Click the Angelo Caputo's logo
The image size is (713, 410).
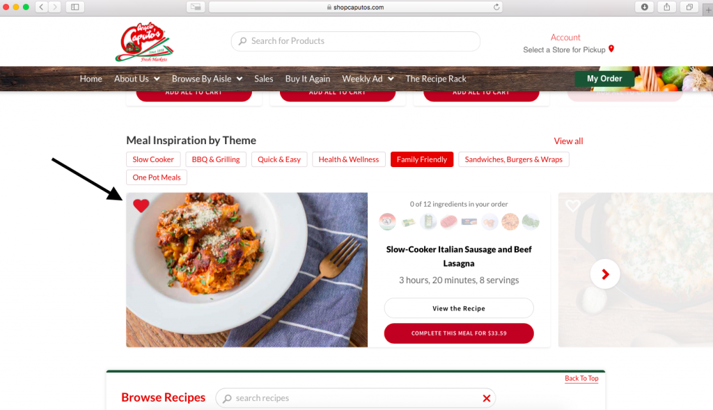144,42
